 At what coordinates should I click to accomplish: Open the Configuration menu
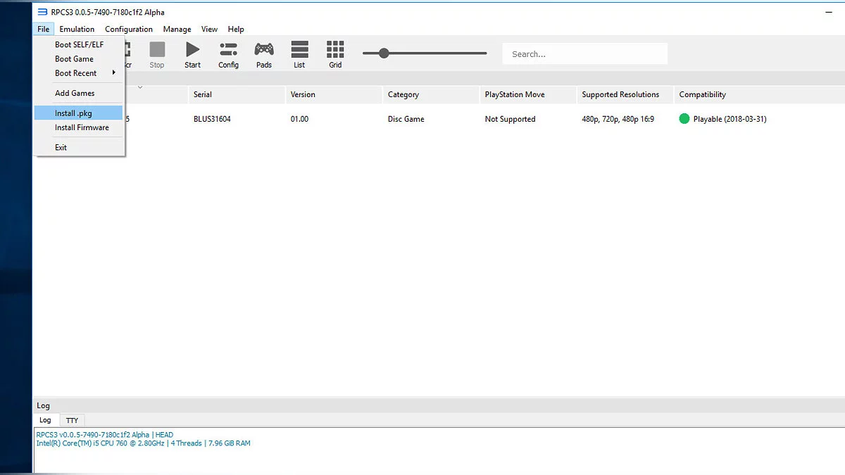click(129, 29)
